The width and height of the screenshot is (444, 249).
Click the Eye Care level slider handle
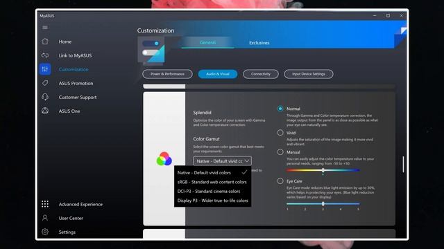click(x=323, y=203)
